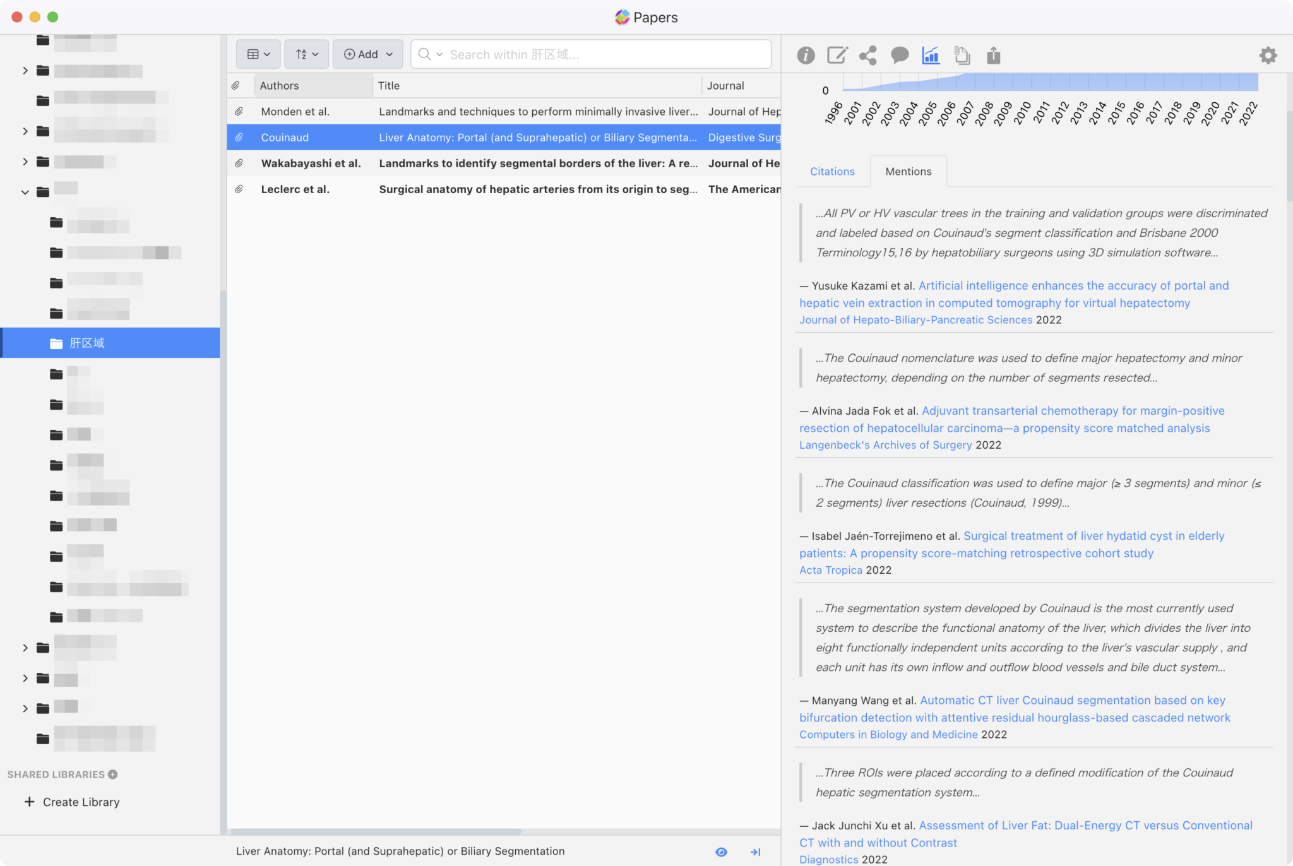
Task: Click the export upload icon
Action: point(993,56)
